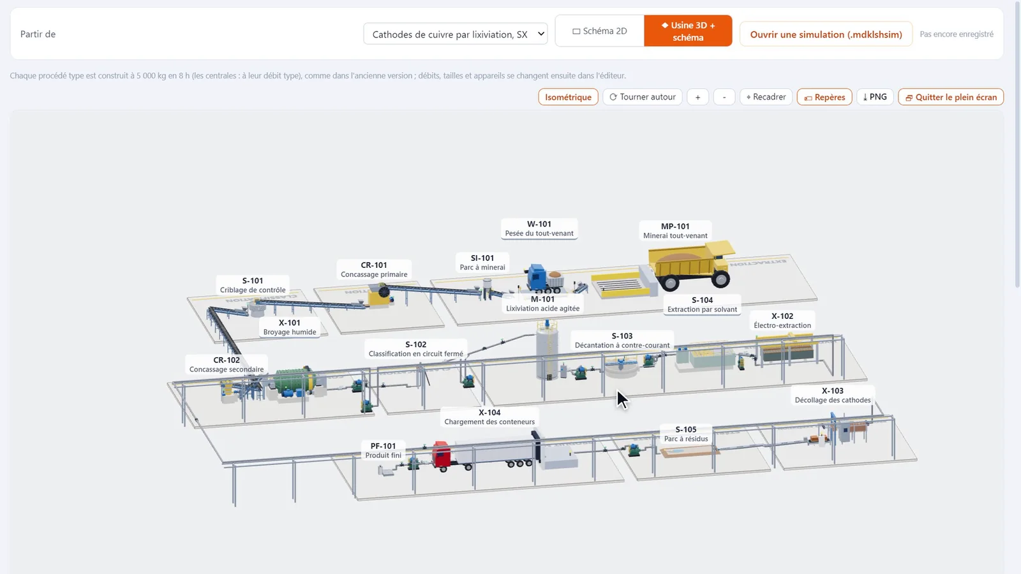This screenshot has height=574, width=1021.
Task: Select the SI-101 Parc à minerai label
Action: pos(482,262)
